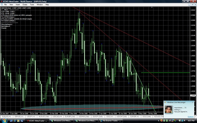Open the View menu

tap(11, 5)
